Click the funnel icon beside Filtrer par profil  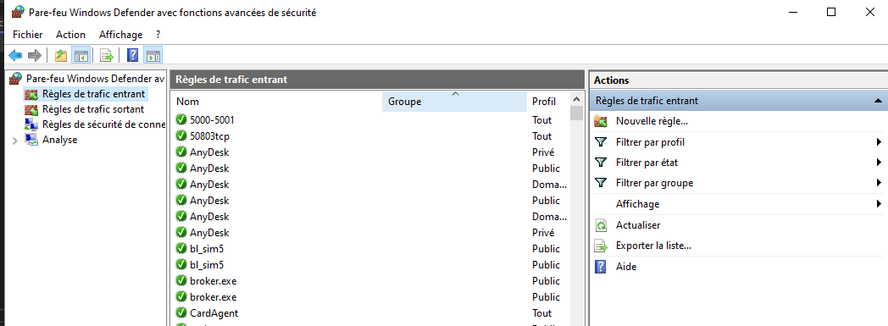point(601,142)
